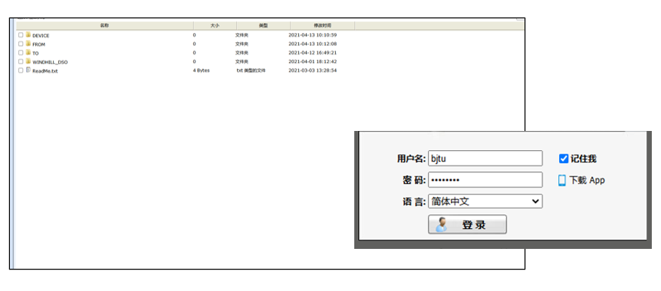The height and width of the screenshot is (291, 661).
Task: Click the FROM folder name
Action: click(x=39, y=44)
